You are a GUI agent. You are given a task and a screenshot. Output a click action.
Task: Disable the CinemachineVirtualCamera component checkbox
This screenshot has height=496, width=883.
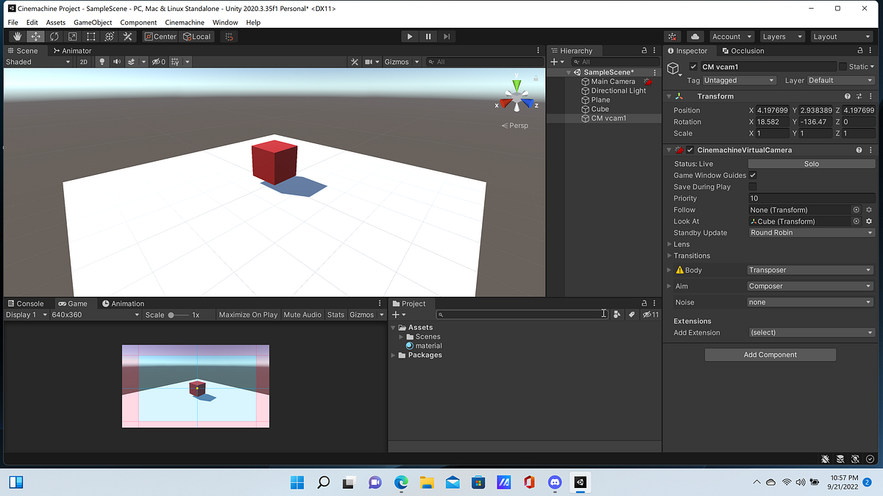pos(689,150)
